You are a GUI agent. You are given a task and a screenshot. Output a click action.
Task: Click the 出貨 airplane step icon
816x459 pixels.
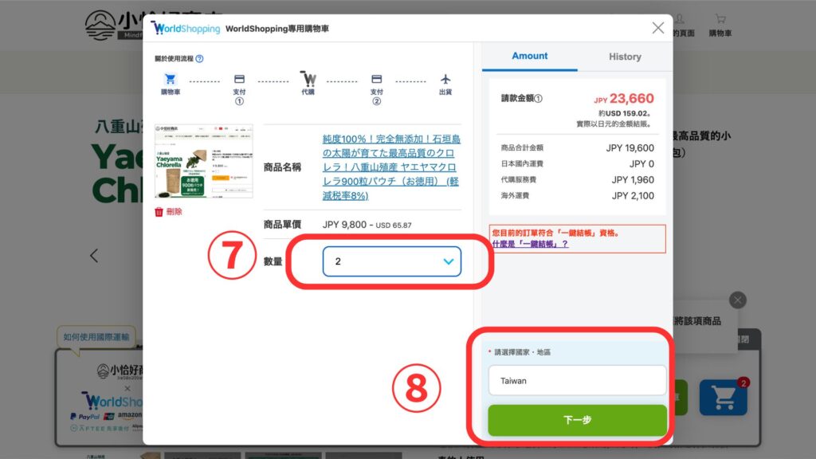click(x=445, y=80)
